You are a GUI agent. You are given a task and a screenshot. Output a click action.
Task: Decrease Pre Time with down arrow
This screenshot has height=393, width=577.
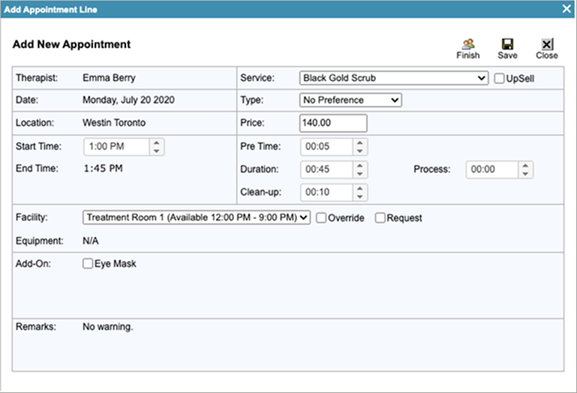point(360,151)
